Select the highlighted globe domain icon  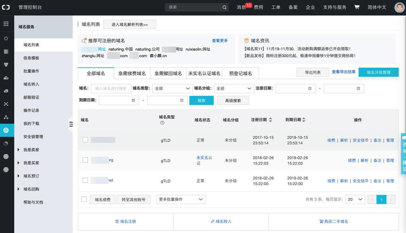[x=6, y=130]
